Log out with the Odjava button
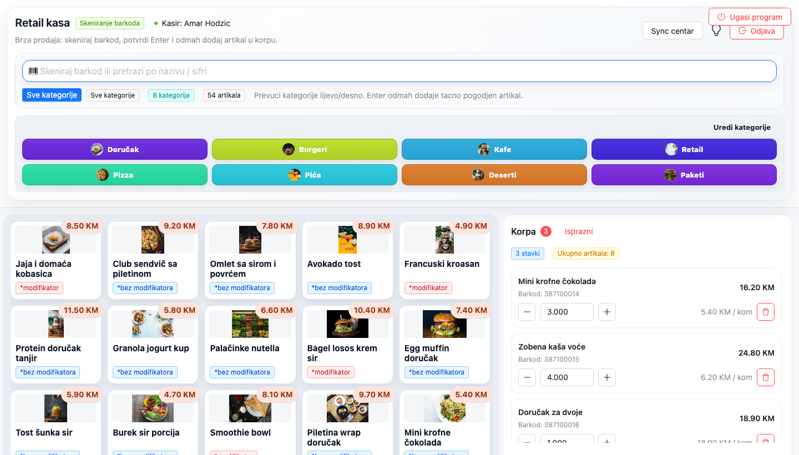This screenshot has height=455, width=799. 757,31
